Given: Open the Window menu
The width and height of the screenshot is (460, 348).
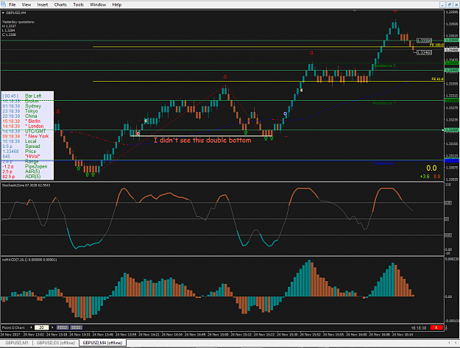Looking at the screenshot, I should [x=98, y=4].
